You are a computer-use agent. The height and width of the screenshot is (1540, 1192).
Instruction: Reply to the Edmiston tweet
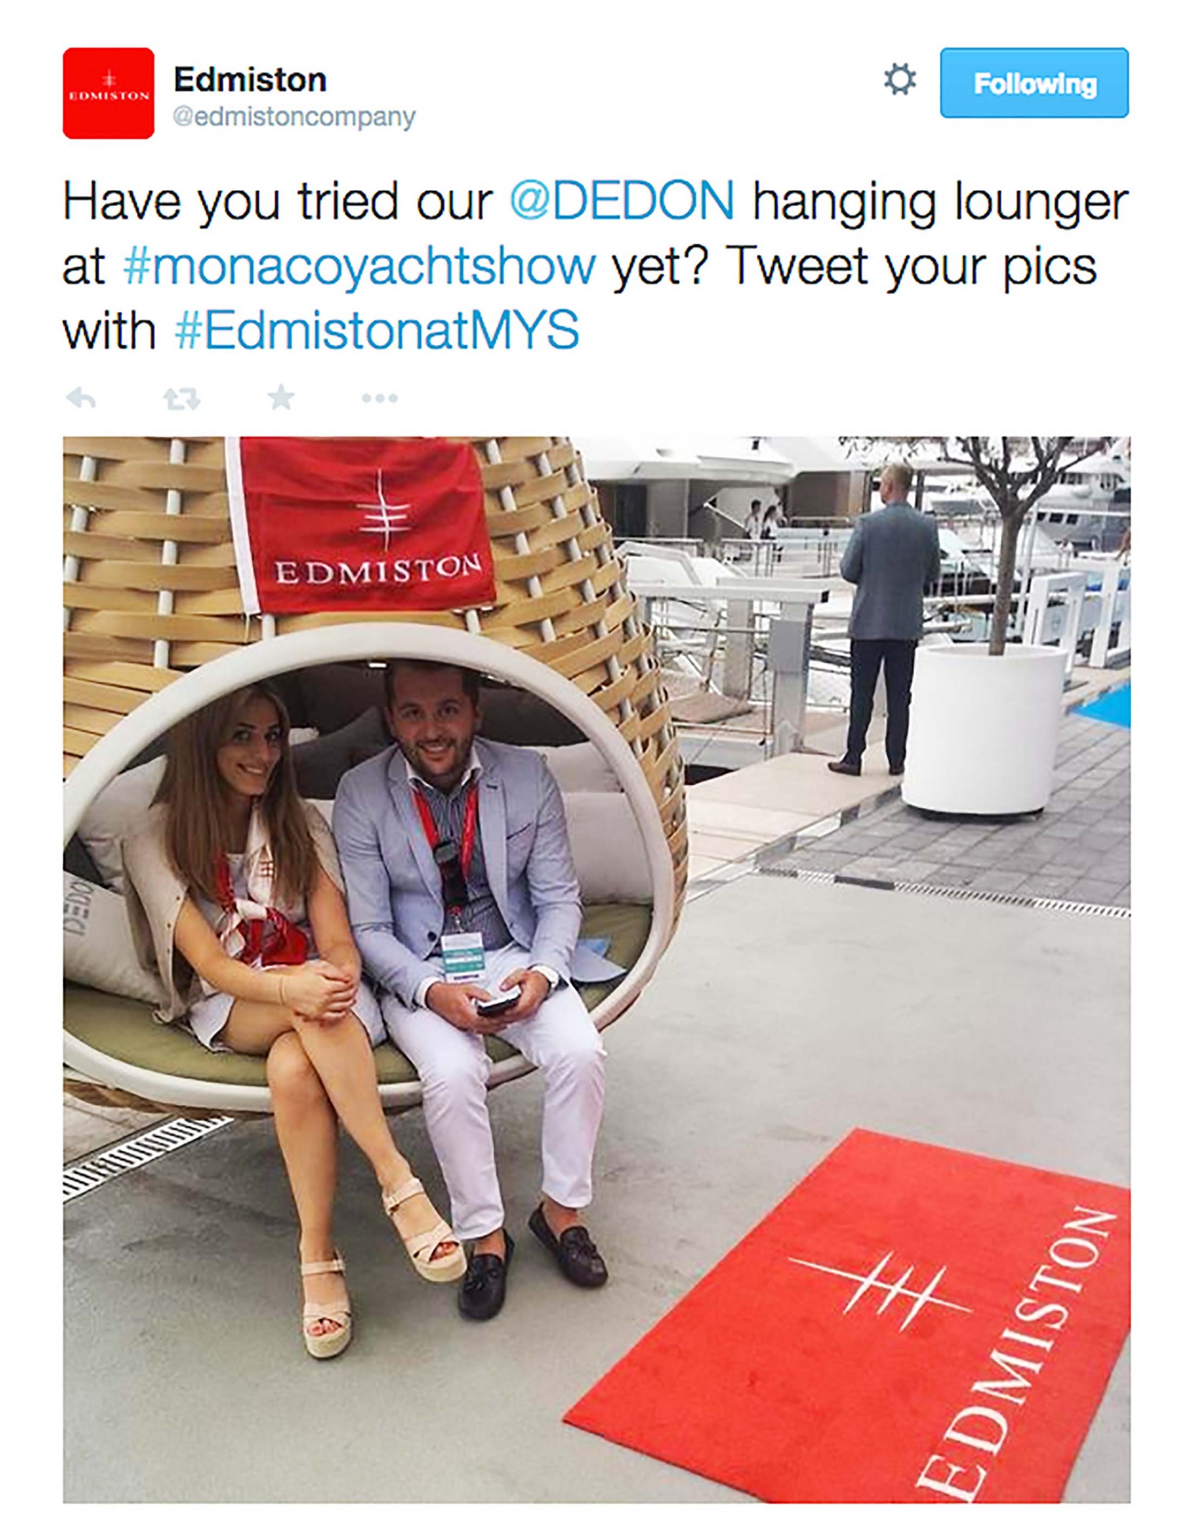[80, 399]
